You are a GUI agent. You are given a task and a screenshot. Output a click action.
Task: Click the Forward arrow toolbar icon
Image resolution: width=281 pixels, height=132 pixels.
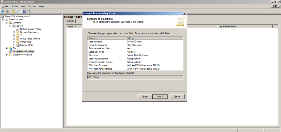click(7, 11)
